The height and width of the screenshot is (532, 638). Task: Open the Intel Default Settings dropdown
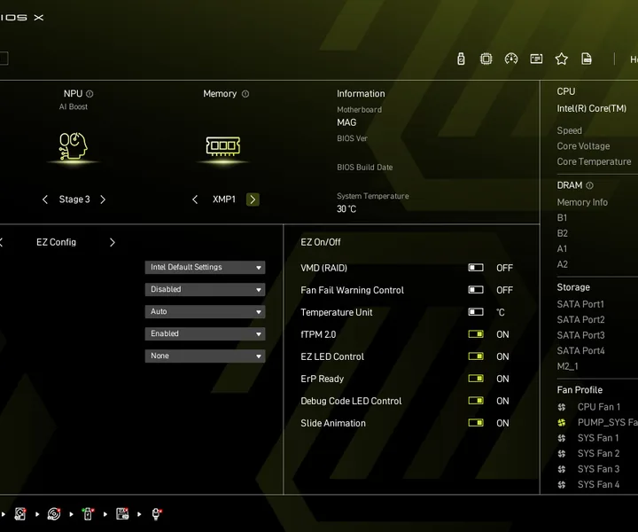point(205,268)
